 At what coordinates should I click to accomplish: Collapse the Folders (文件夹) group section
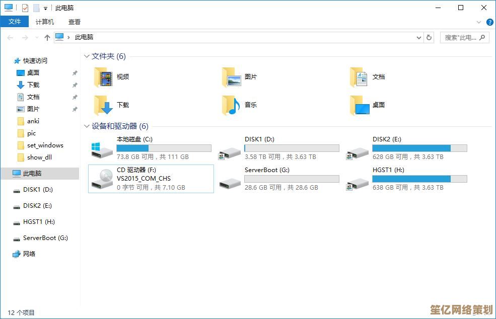tap(87, 56)
